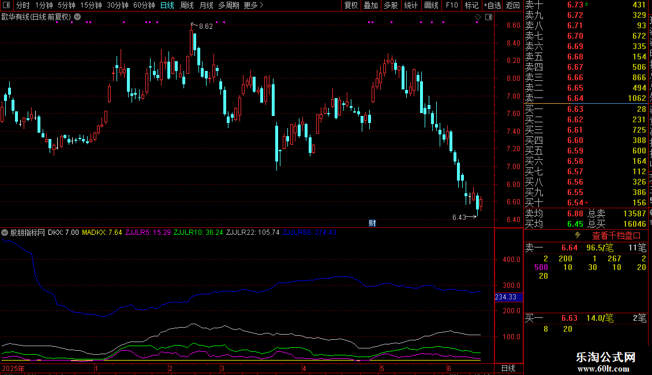Click the 买十 6.54 order book row

click(x=586, y=202)
